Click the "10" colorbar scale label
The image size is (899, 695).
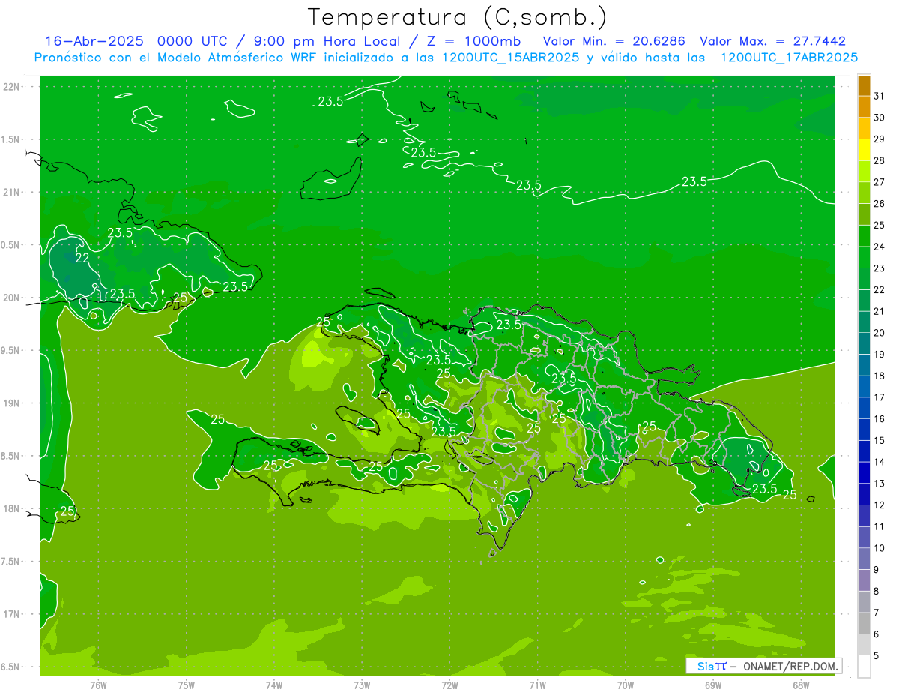click(x=880, y=548)
